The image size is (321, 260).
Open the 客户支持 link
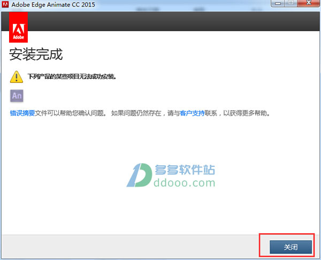[x=192, y=113]
